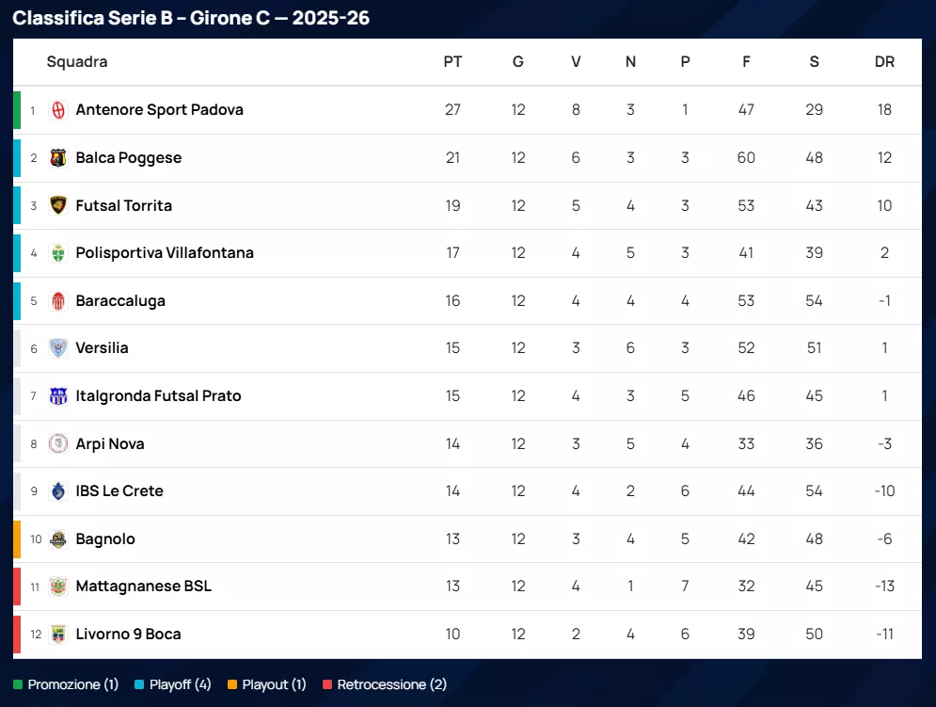Click the IBS Le Crete logo
This screenshot has width=936, height=707.
click(x=58, y=491)
